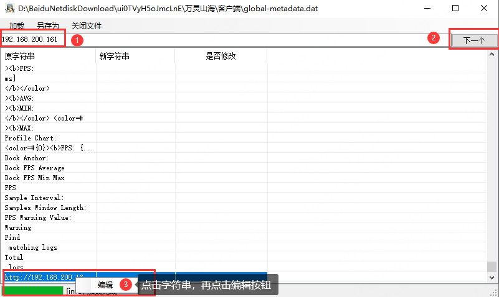Open the 另存为 menu

48,25
